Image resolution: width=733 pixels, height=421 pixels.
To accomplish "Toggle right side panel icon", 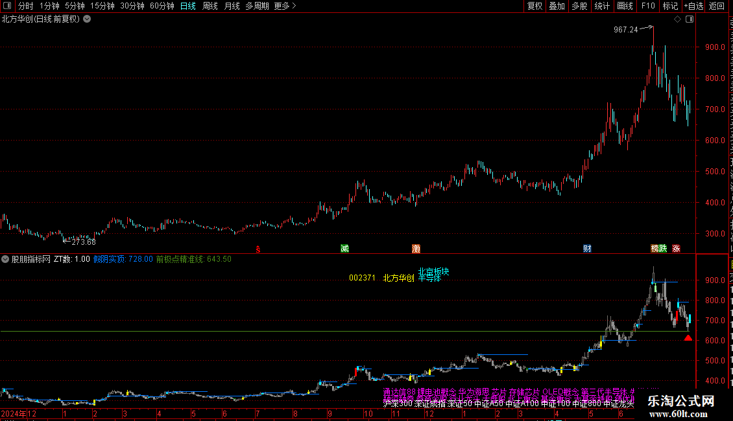I will [x=690, y=19].
